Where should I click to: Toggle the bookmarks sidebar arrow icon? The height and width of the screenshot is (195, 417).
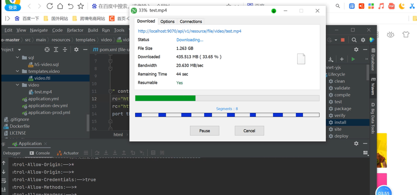click(7, 18)
